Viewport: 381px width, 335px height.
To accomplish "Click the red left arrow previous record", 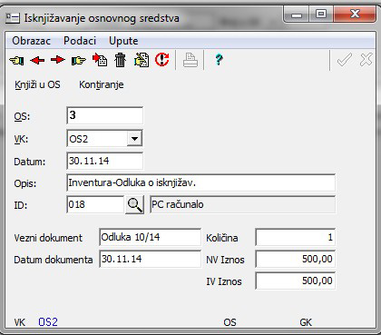I will tap(37, 61).
